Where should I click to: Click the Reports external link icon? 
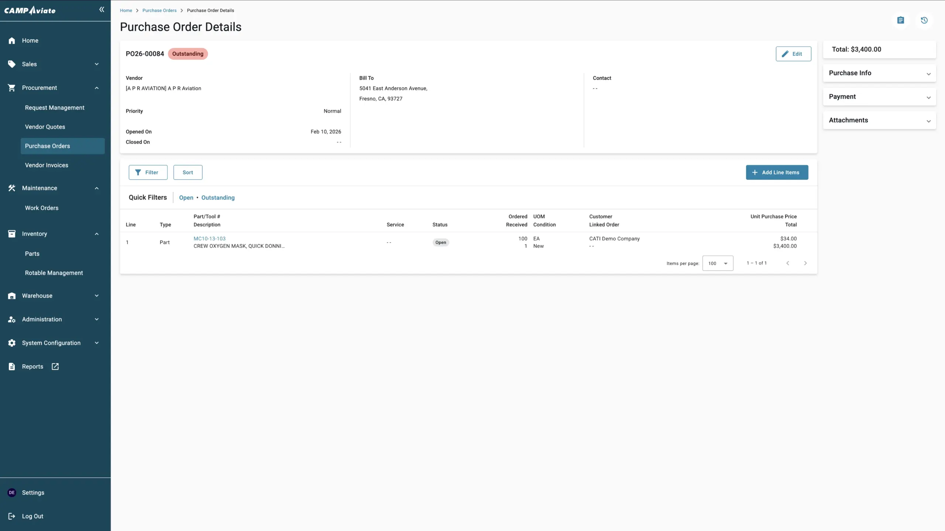click(x=55, y=367)
